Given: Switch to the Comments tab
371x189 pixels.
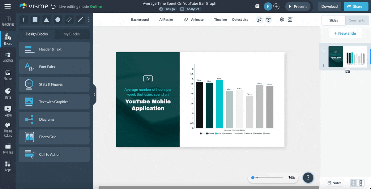Looking at the screenshot, I should [x=356, y=20].
